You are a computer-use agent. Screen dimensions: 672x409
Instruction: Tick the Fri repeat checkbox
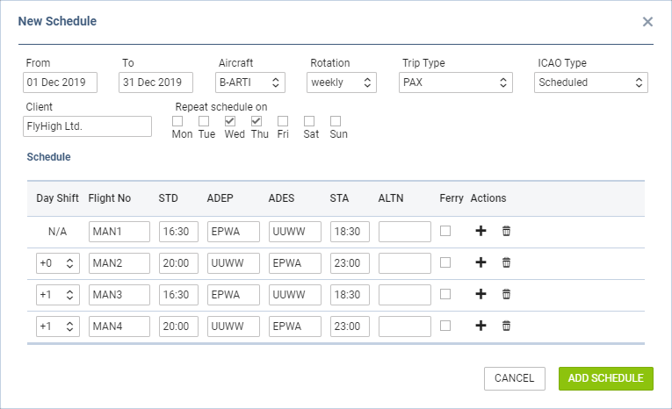[x=283, y=121]
